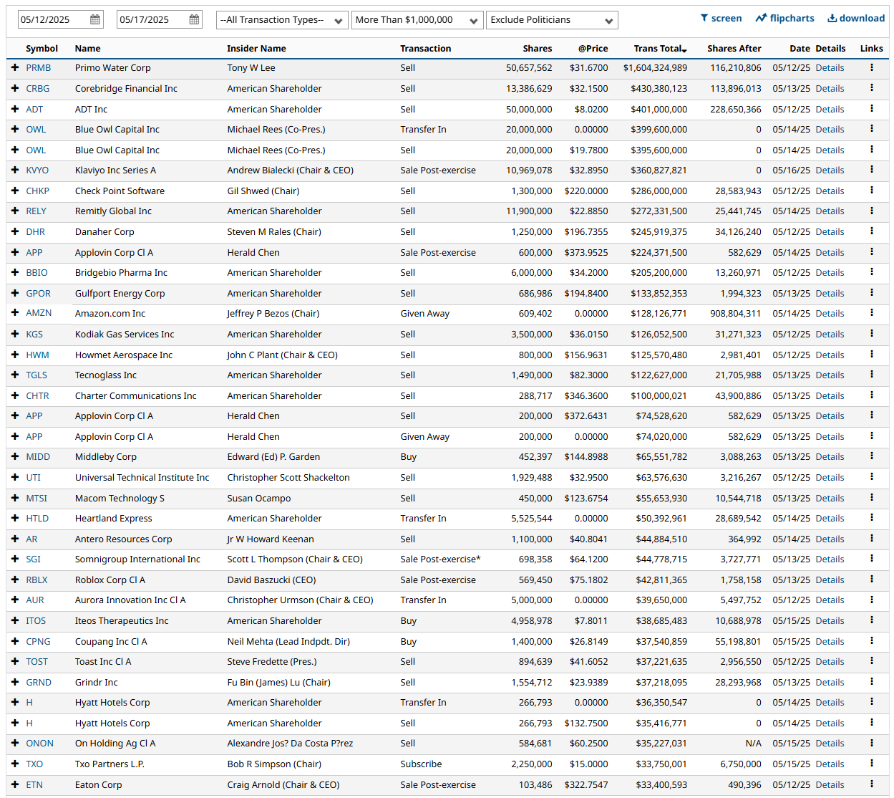Open links menu for MIDD row

[x=871, y=456]
